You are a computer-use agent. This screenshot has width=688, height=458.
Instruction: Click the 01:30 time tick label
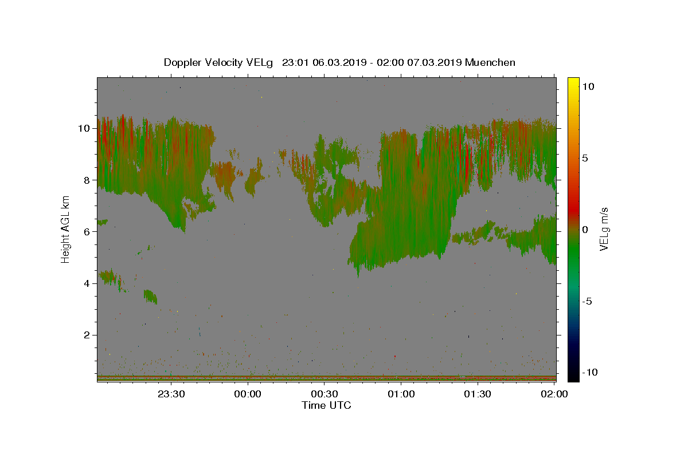(x=478, y=394)
